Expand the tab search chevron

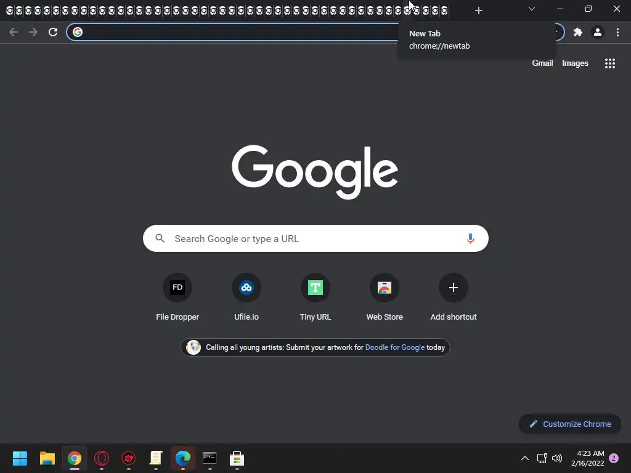(532, 9)
